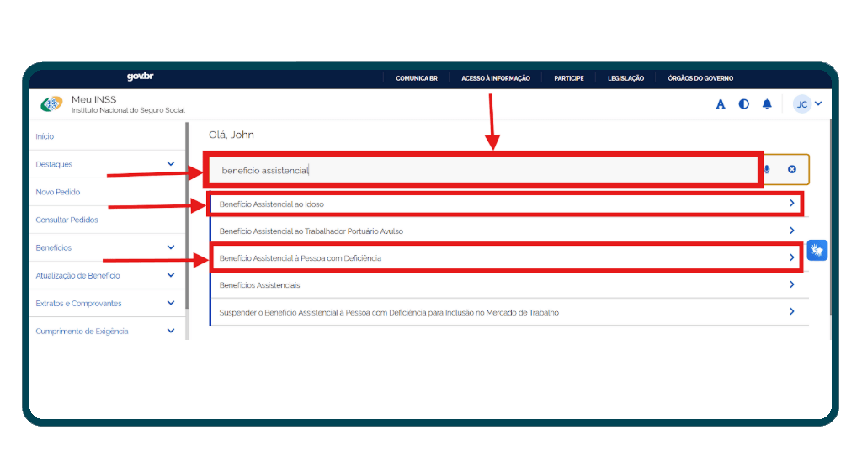Go to Novo Pedido in sidebar

tap(58, 192)
